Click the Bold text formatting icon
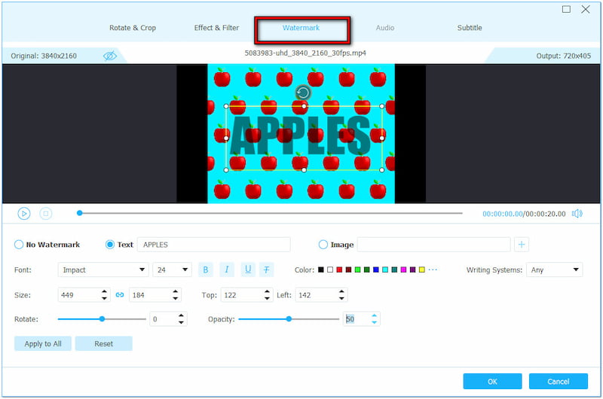Image resolution: width=603 pixels, height=399 pixels. tap(206, 270)
